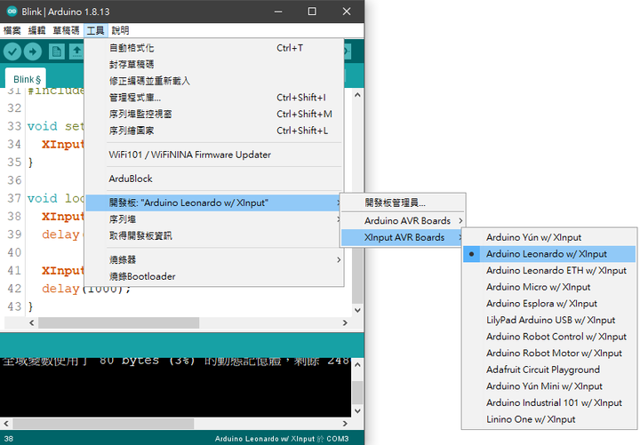Select Arduino Industrial 101 w/ XInput board
This screenshot has height=445, width=640.
click(x=549, y=402)
